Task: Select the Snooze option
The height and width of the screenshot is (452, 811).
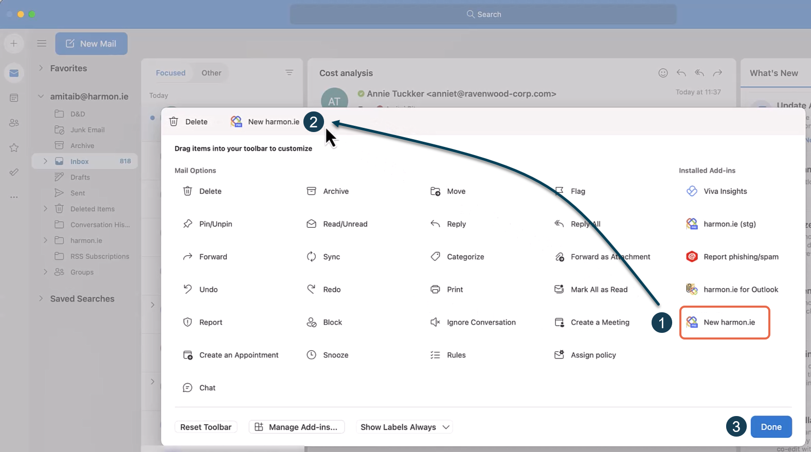Action: pyautogui.click(x=328, y=355)
